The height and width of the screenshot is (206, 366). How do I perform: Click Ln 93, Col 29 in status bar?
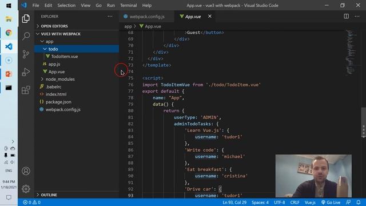tap(234, 202)
